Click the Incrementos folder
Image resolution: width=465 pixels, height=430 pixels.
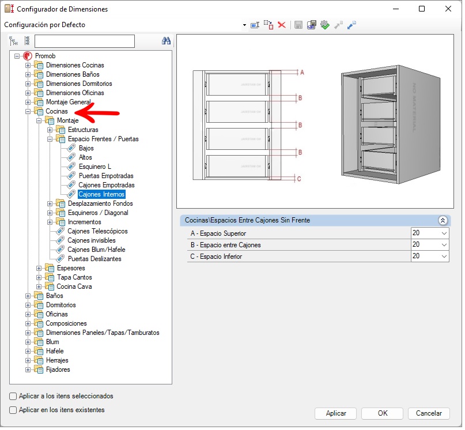84,222
